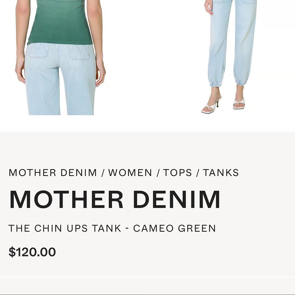Select the TOPS breadcrumb link

pyautogui.click(x=177, y=173)
